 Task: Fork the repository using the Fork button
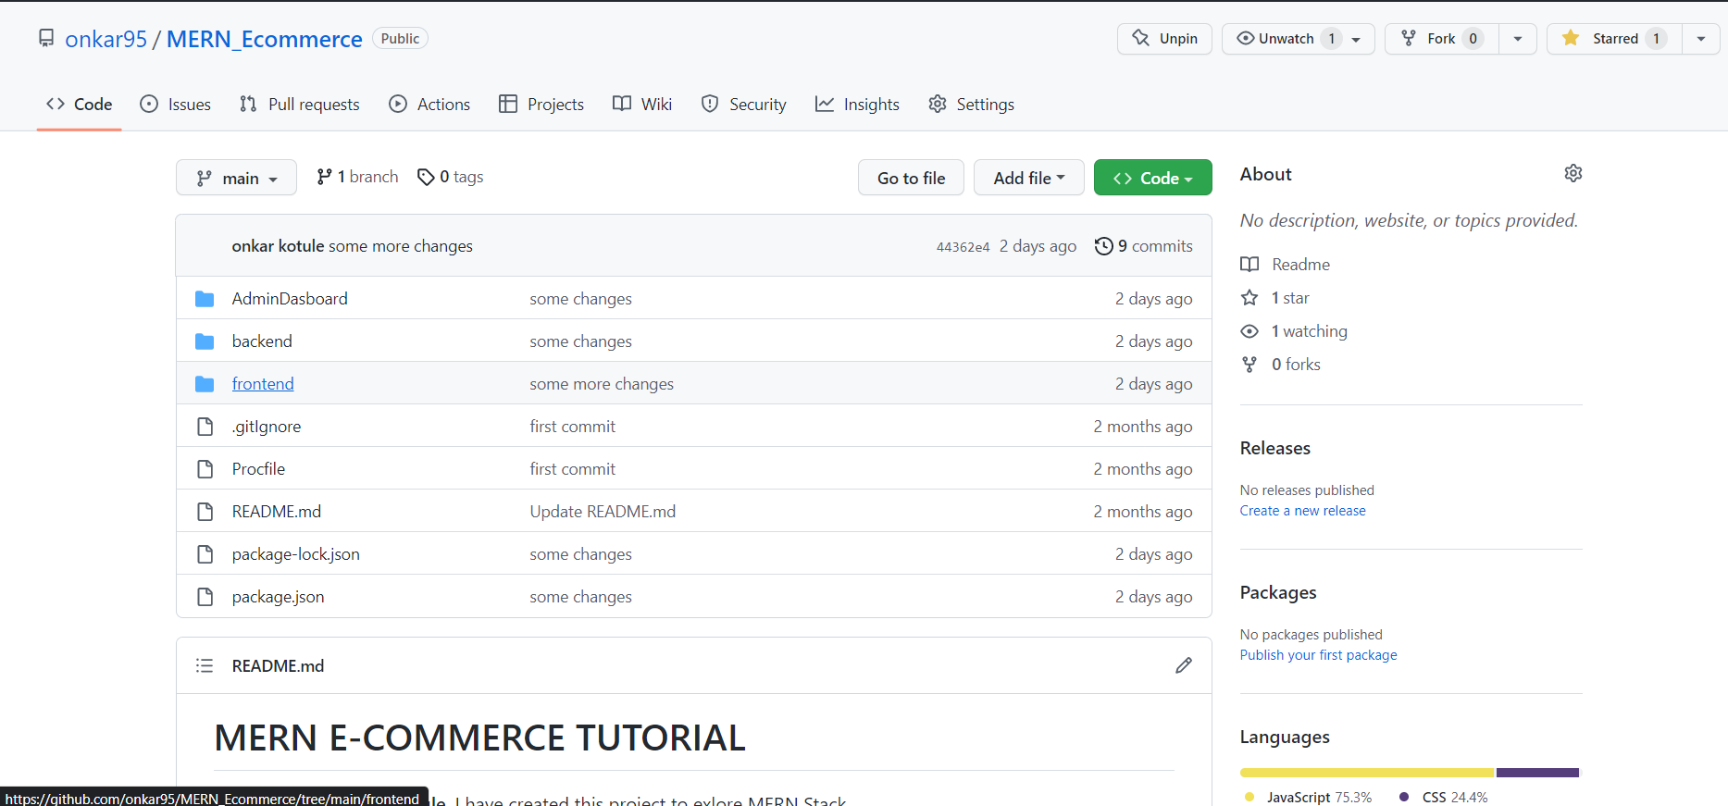[1441, 39]
